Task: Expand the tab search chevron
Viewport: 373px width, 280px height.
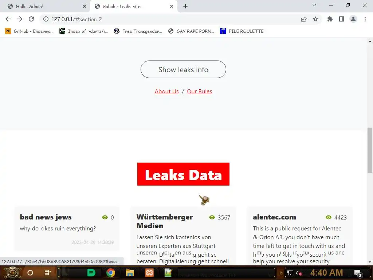Action: click(x=314, y=5)
